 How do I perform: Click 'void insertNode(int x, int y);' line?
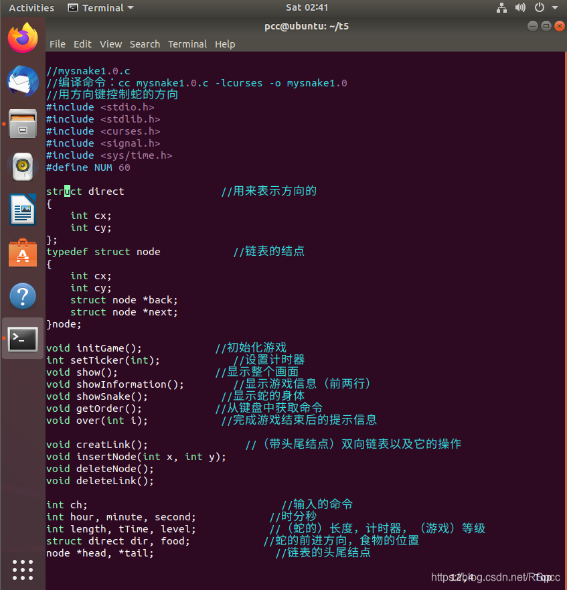point(136,457)
